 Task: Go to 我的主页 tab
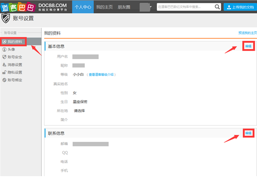tap(104, 7)
